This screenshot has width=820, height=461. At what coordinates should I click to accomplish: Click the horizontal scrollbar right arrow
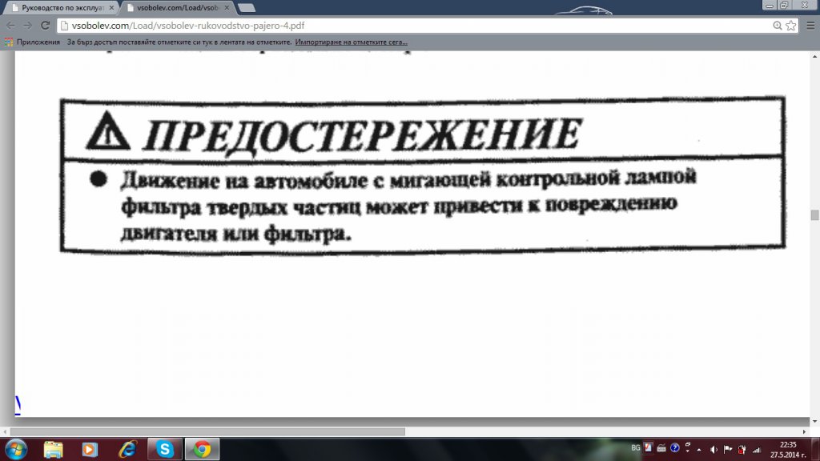(804, 431)
